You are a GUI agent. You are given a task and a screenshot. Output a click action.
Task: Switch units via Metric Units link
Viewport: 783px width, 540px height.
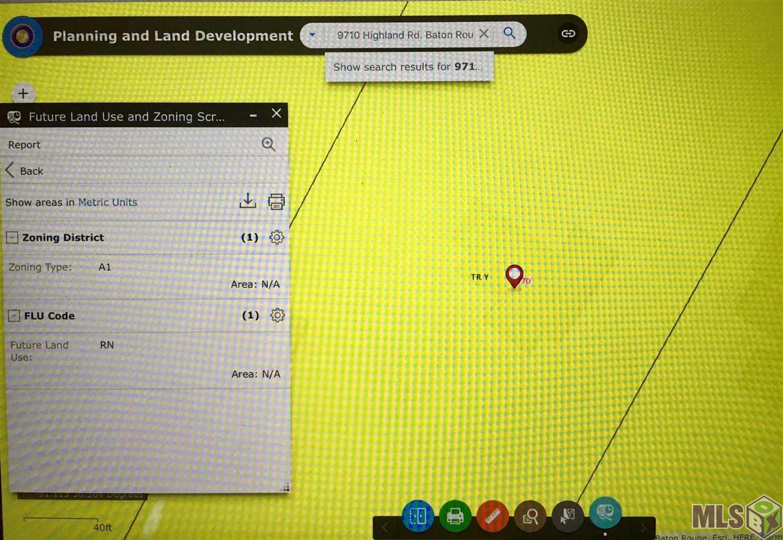108,202
